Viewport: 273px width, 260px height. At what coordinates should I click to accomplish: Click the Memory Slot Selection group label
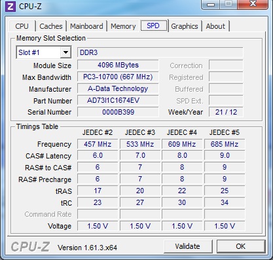tap(51, 38)
